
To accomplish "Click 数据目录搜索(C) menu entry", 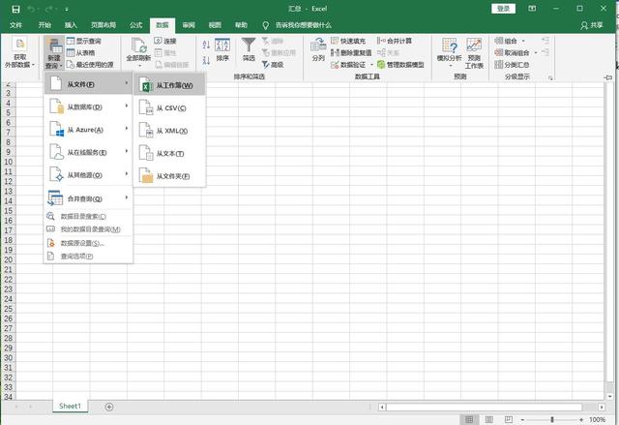I will click(x=88, y=217).
